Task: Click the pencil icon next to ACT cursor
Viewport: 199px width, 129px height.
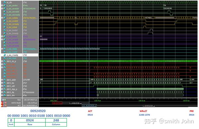Action: click(4, 105)
